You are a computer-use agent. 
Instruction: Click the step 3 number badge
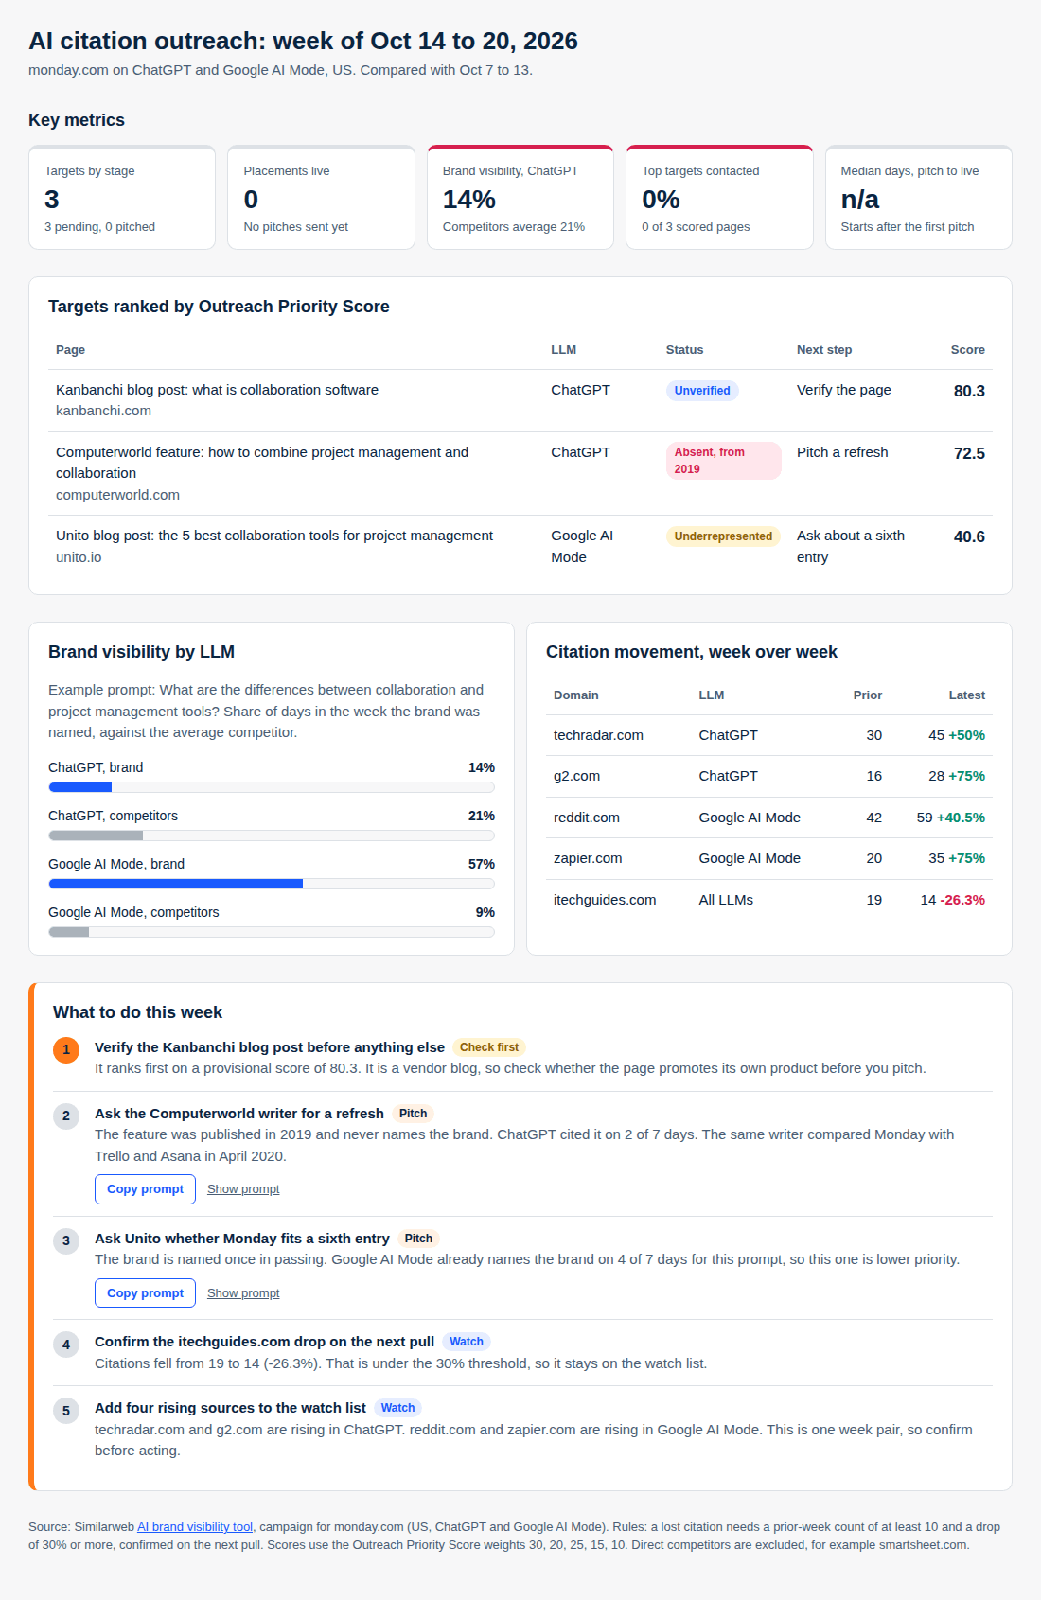pyautogui.click(x=66, y=1240)
